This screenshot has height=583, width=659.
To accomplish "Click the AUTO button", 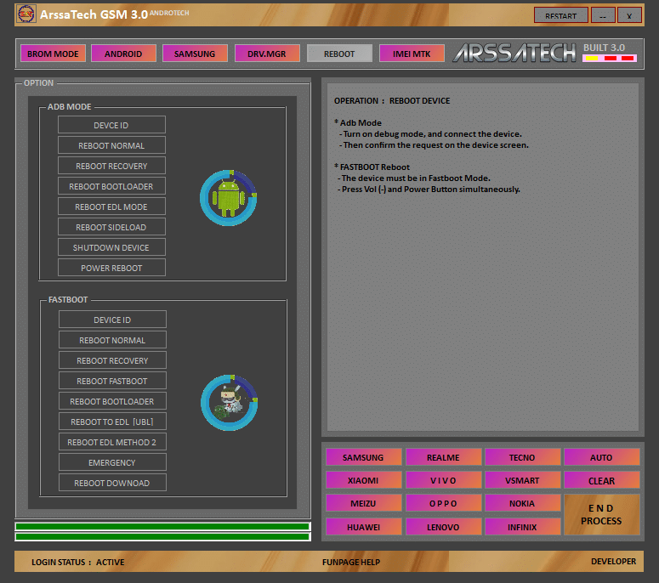I will tap(602, 457).
